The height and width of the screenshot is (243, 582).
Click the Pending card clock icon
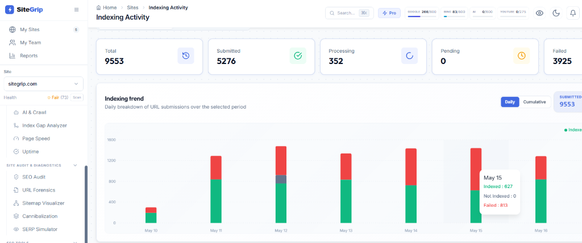pos(522,56)
